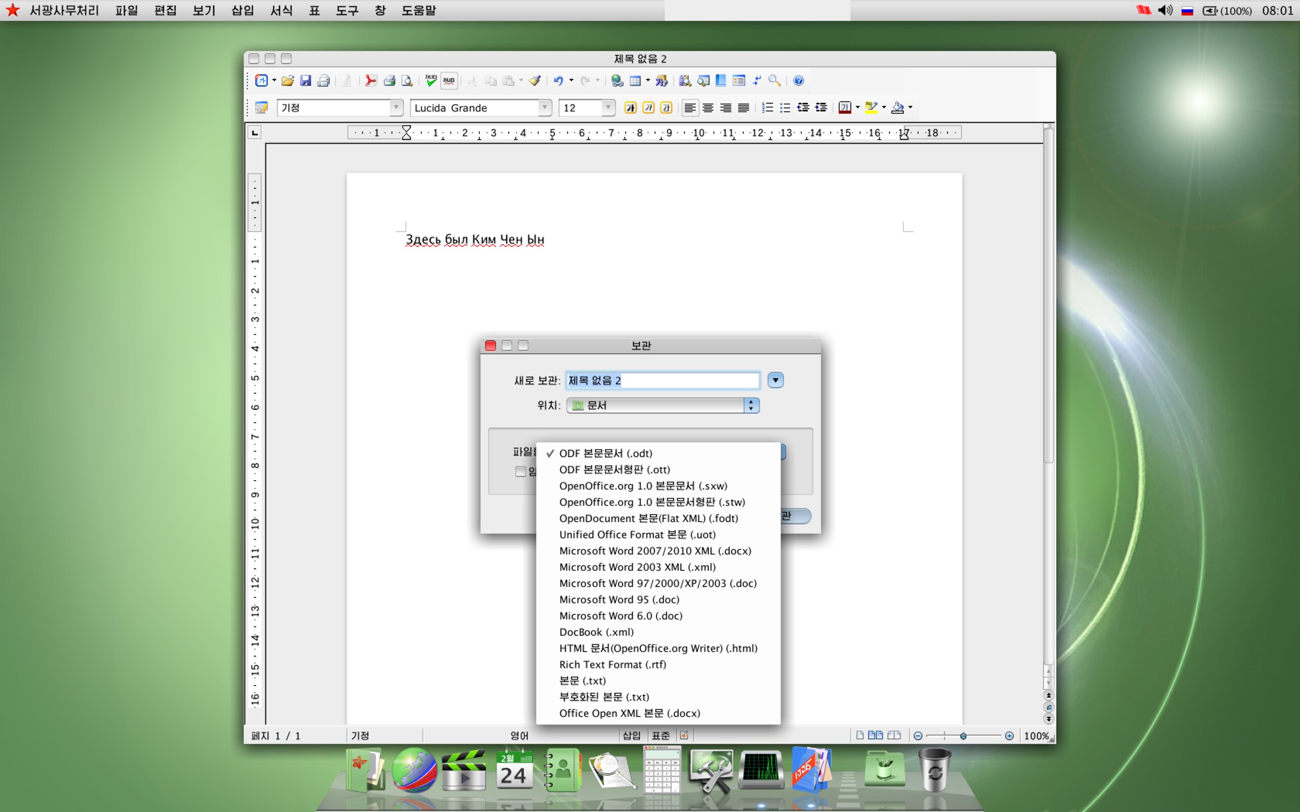This screenshot has width=1300, height=812.
Task: Click the numbered list icon
Action: (768, 108)
